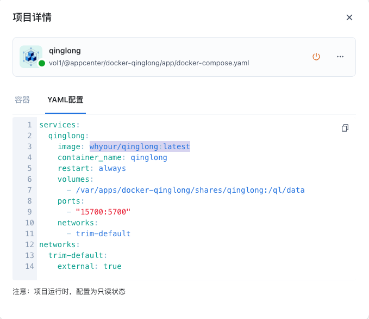The image size is (369, 319).
Task: Click the "15700:5700" port mapping text
Action: click(x=103, y=212)
